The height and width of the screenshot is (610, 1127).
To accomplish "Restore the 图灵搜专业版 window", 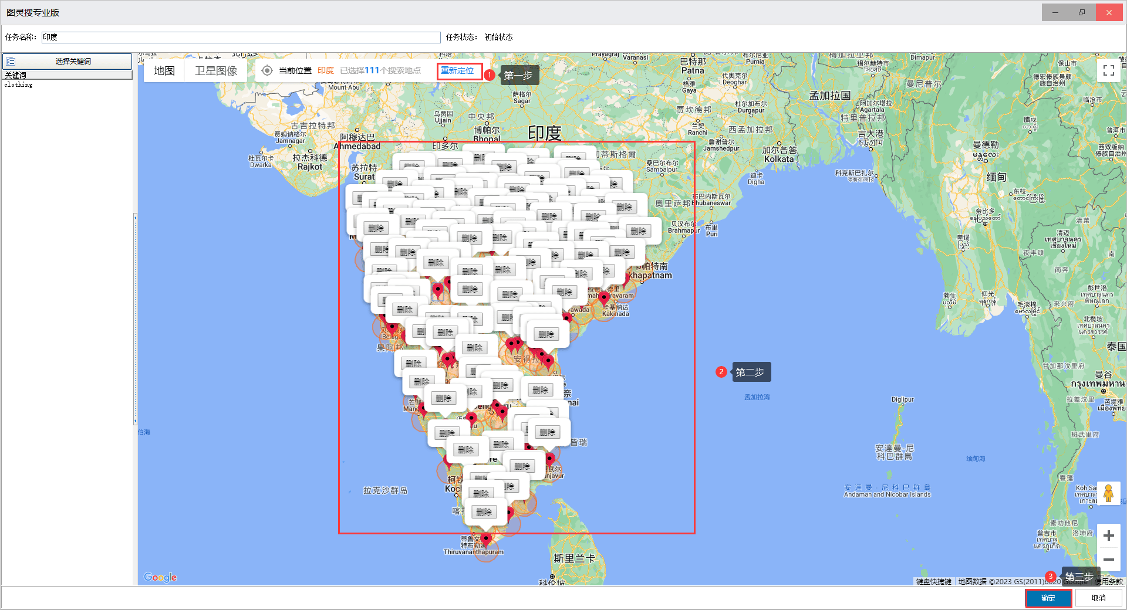I will click(x=1082, y=12).
